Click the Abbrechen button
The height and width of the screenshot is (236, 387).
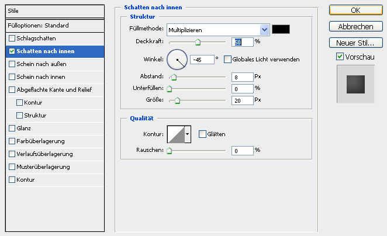(x=355, y=26)
